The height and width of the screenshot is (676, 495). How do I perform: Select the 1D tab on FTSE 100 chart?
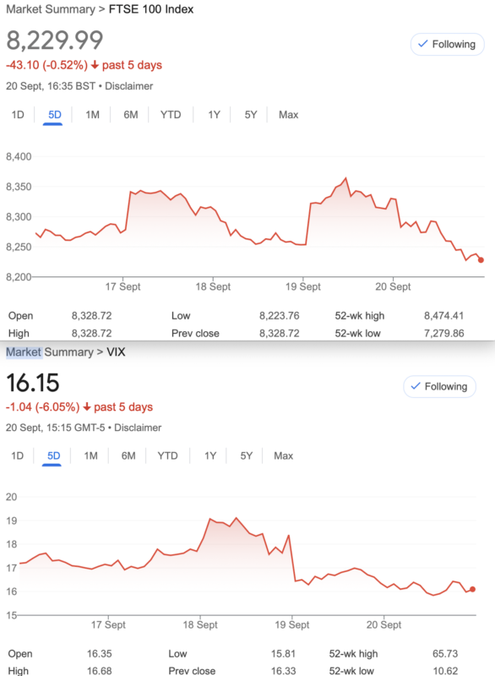[18, 115]
